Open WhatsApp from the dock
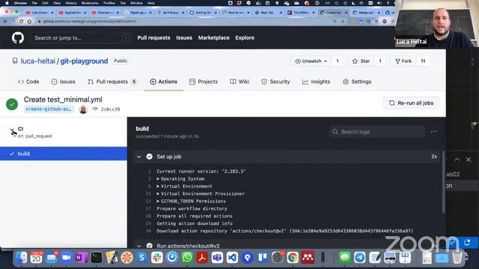 tap(187, 258)
